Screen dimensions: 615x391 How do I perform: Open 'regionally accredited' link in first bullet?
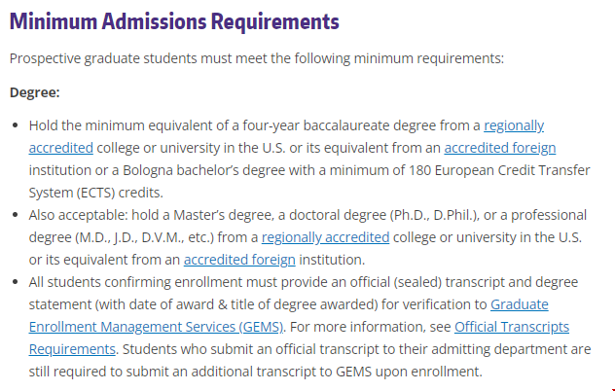click(x=514, y=125)
